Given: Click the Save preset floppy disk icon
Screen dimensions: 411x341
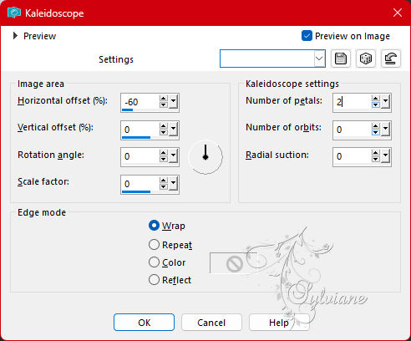Looking at the screenshot, I should coord(341,59).
